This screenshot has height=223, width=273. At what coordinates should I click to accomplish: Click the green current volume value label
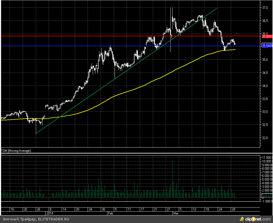(267, 196)
